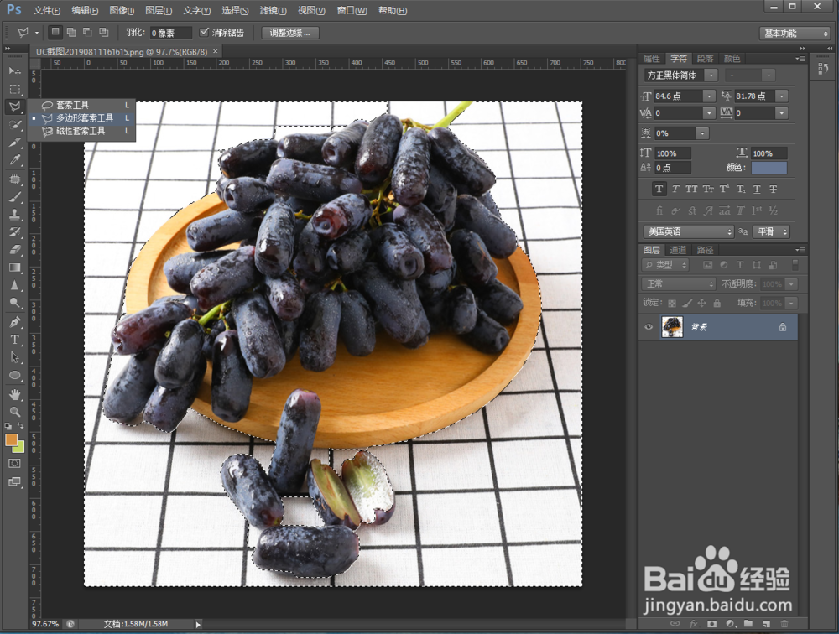Screen dimensions: 839x634
Task: Click the feather 羽化 input field
Action: (x=170, y=34)
